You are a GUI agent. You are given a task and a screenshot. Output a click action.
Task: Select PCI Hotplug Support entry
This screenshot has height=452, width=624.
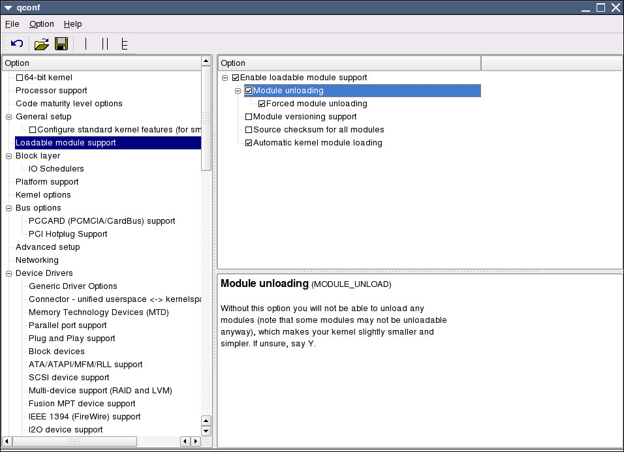[x=68, y=234]
